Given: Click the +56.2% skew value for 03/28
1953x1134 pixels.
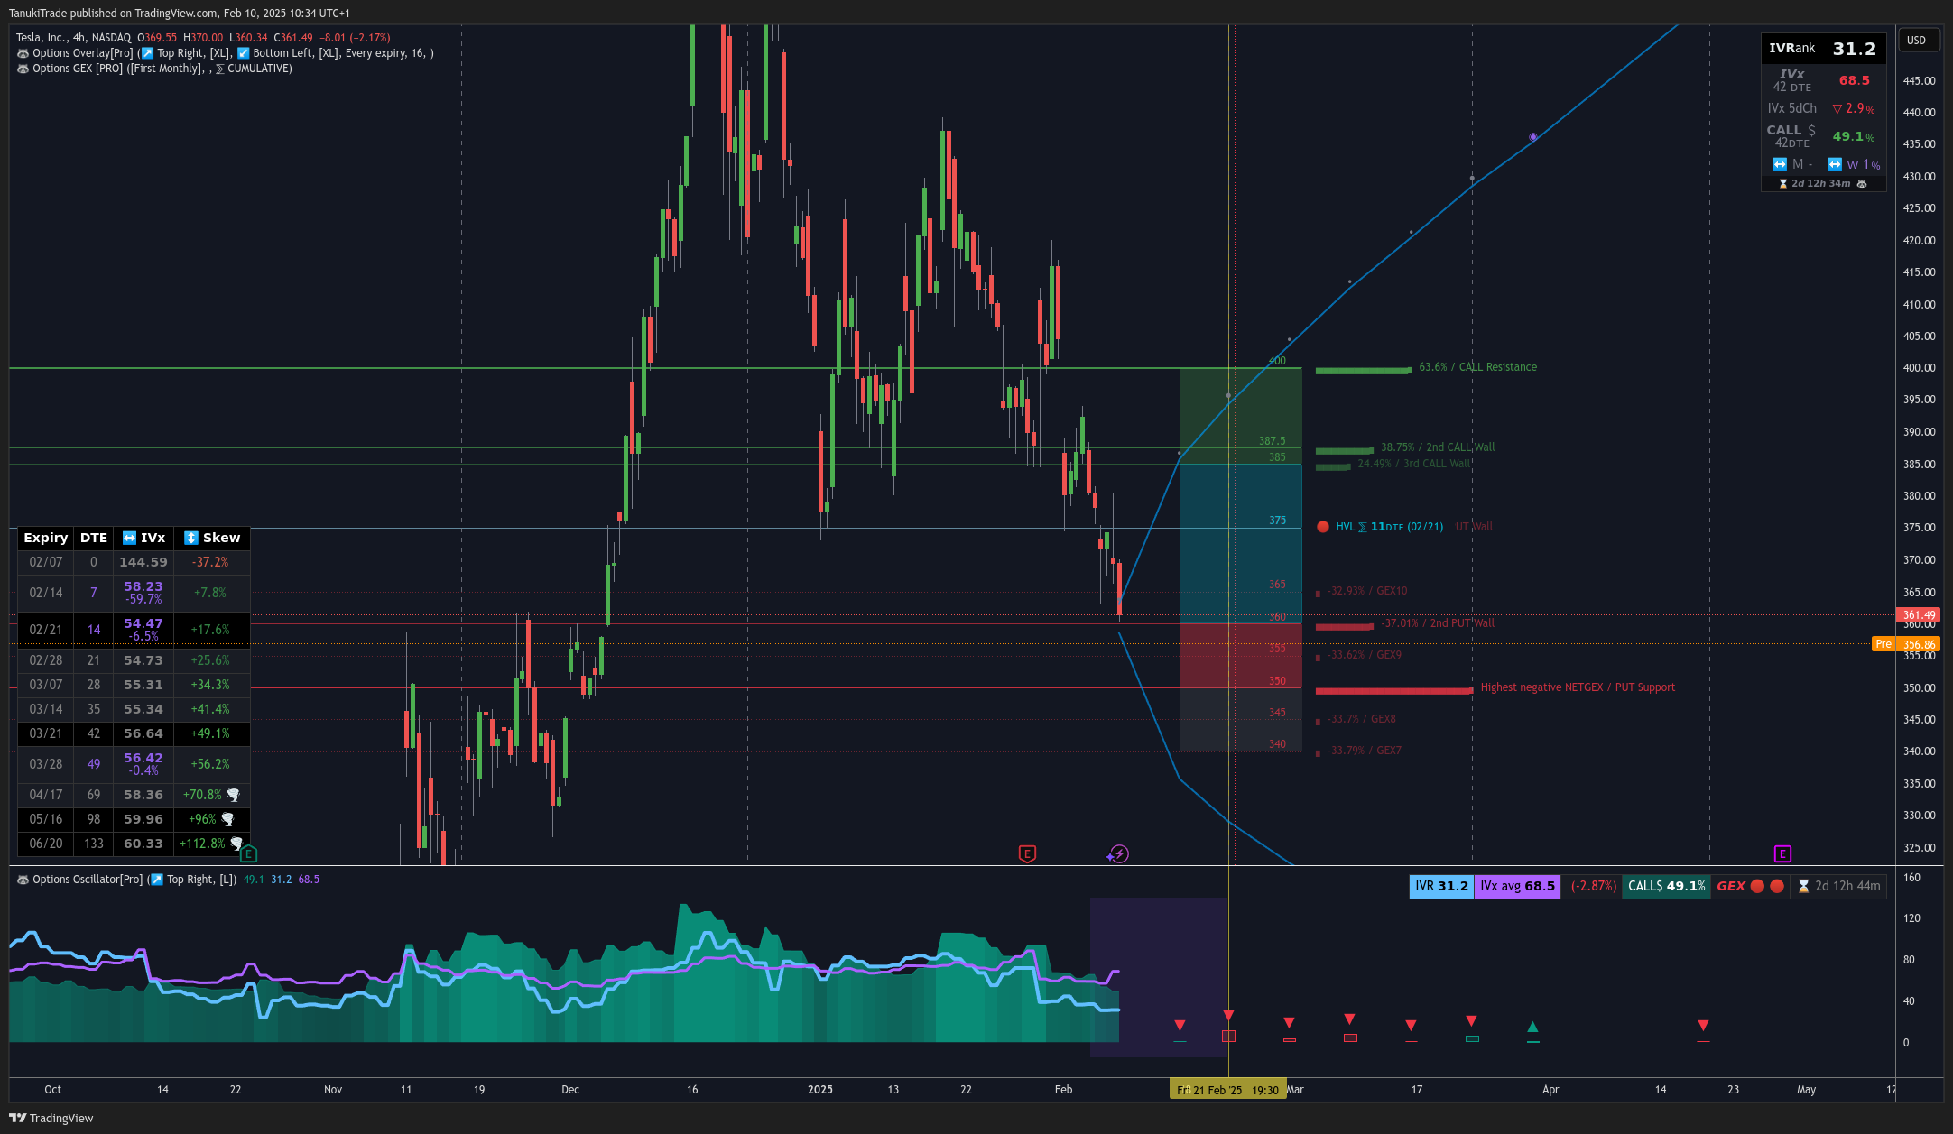Looking at the screenshot, I should 210,764.
